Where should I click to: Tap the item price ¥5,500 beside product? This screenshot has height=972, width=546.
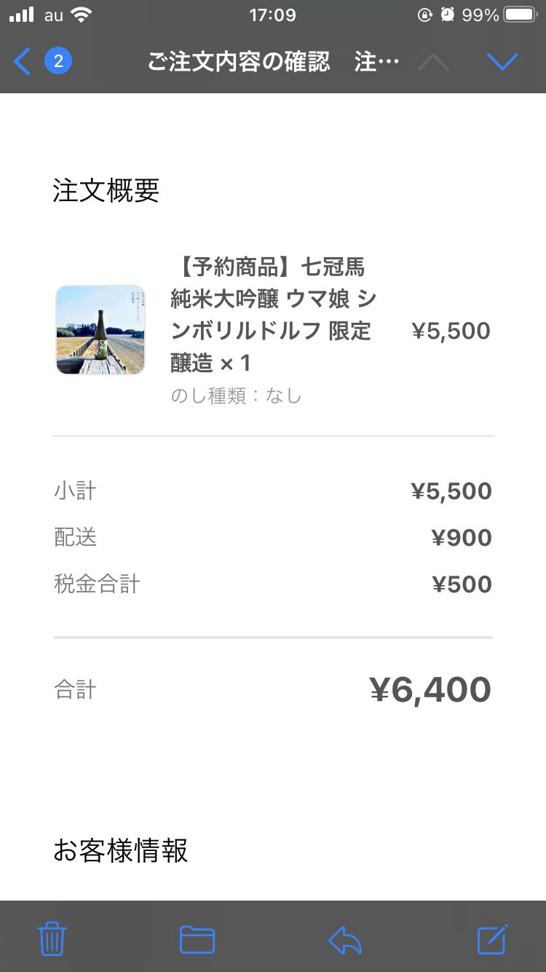pyautogui.click(x=451, y=331)
